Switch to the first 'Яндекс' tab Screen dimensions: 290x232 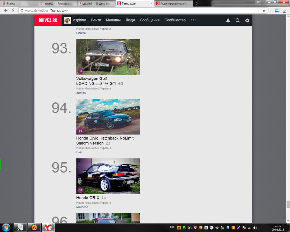click(x=19, y=4)
